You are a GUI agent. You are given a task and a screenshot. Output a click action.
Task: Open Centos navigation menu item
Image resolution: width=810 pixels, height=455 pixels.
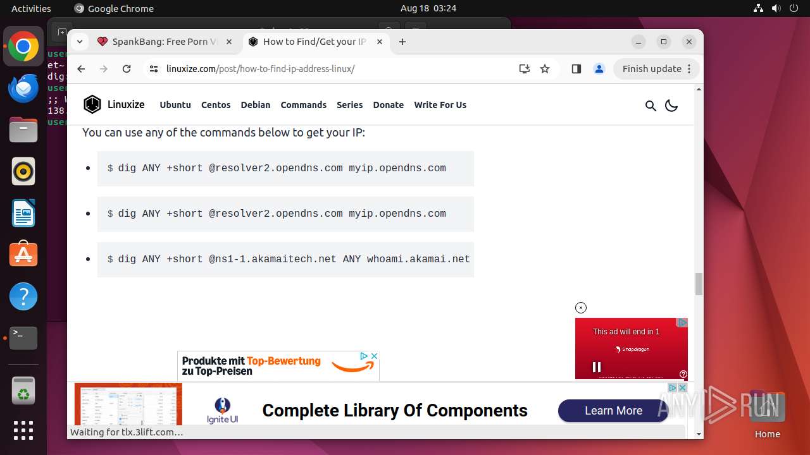[216, 105]
